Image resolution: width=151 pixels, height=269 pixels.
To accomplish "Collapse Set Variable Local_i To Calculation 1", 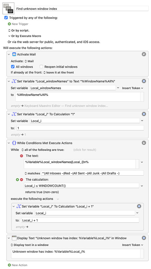I will (x=9, y=114).
